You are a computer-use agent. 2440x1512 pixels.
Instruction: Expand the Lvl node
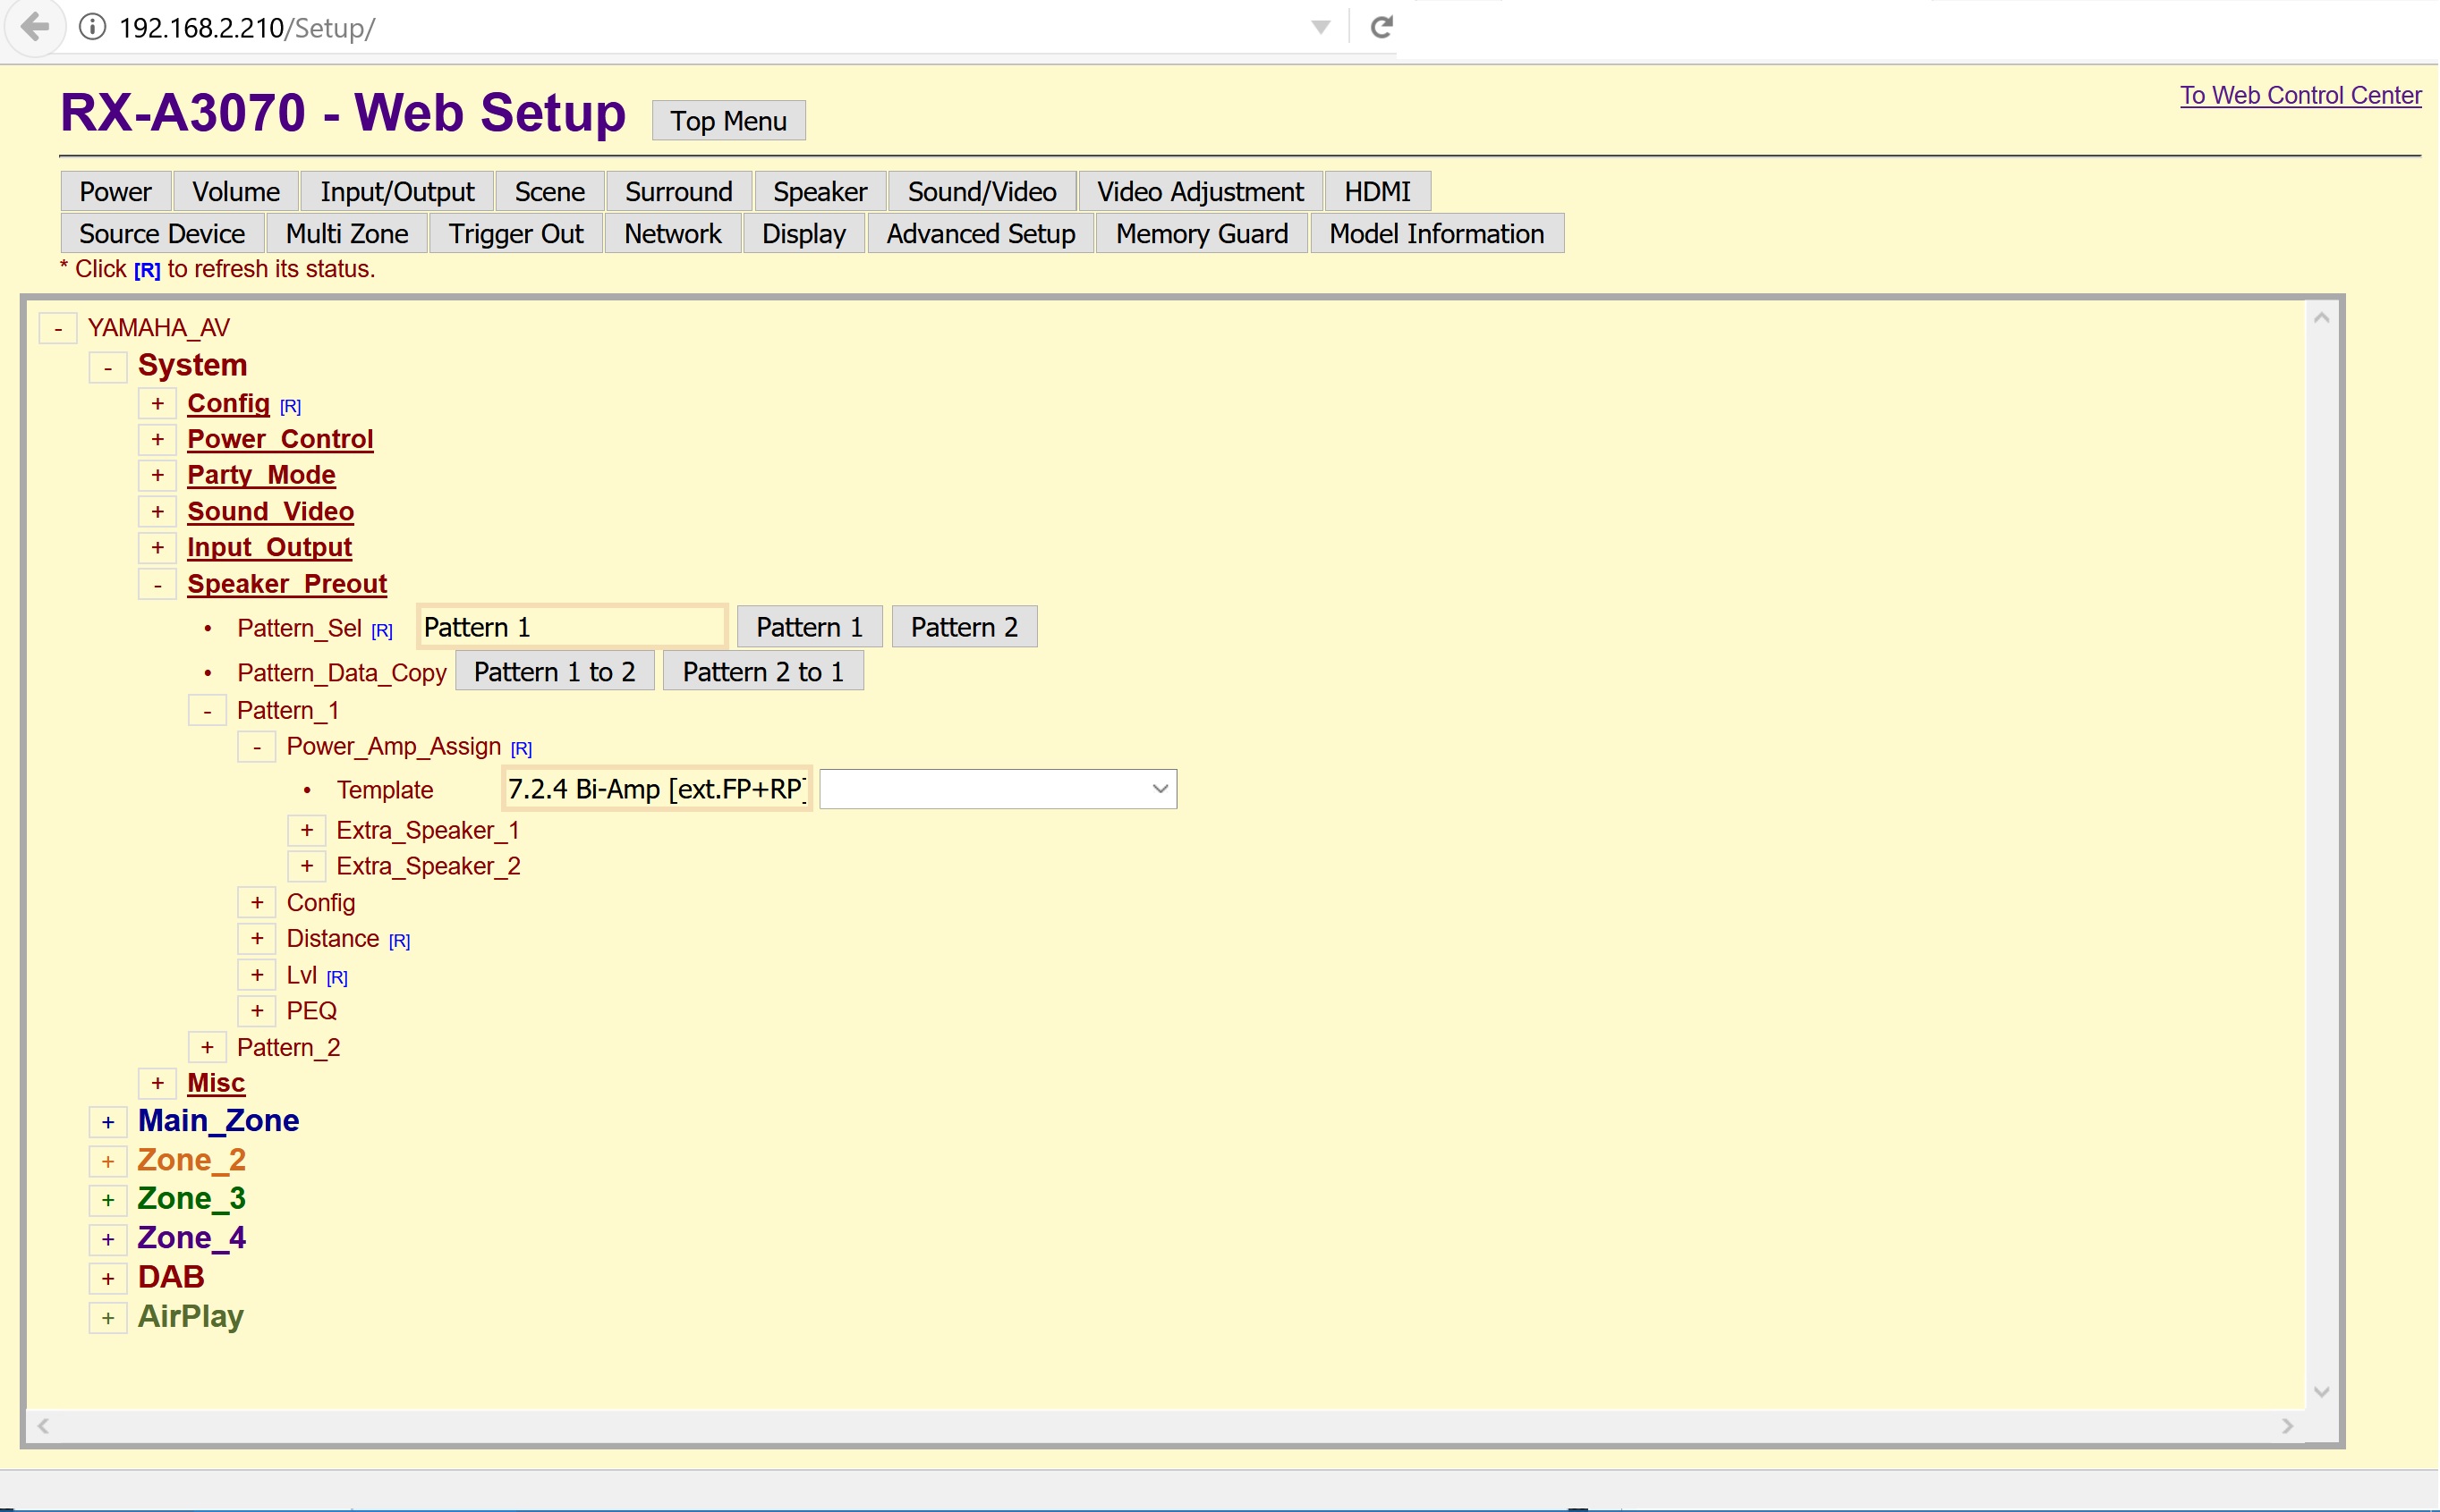257,975
